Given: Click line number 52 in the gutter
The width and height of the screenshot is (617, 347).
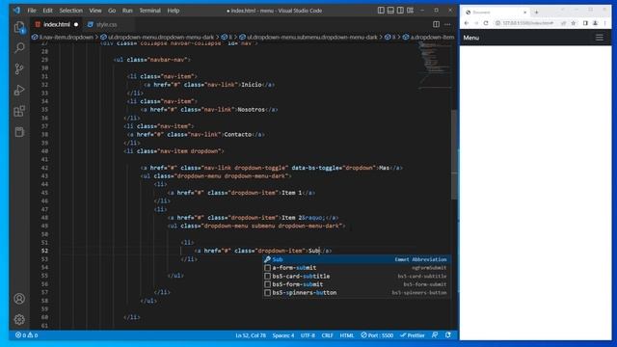Looking at the screenshot, I should point(44,251).
